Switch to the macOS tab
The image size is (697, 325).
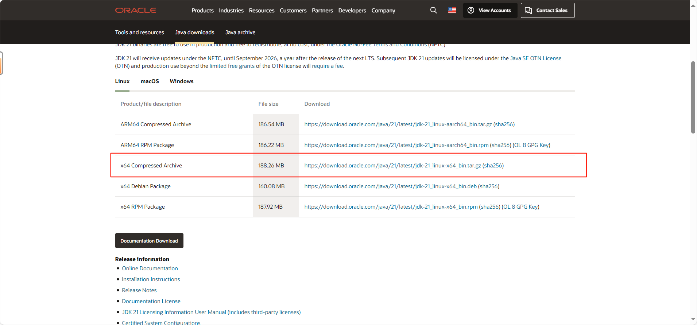click(150, 81)
